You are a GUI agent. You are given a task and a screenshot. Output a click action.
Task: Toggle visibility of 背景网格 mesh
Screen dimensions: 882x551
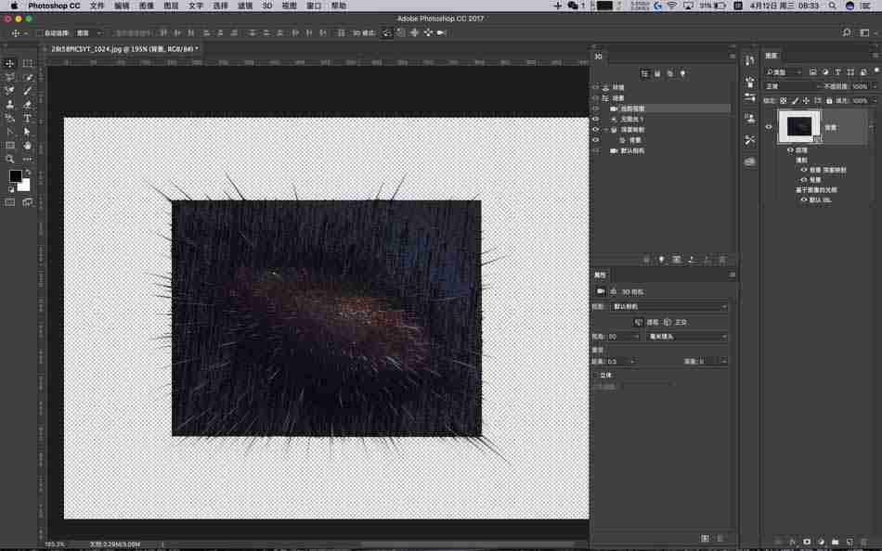[596, 130]
